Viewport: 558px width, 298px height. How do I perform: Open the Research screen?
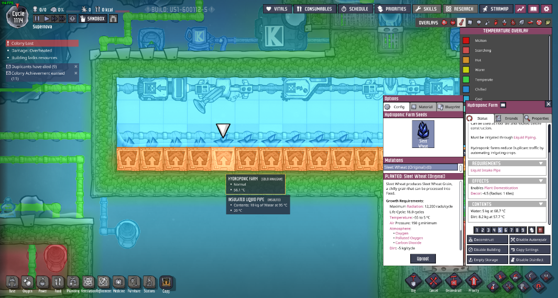[x=460, y=9]
